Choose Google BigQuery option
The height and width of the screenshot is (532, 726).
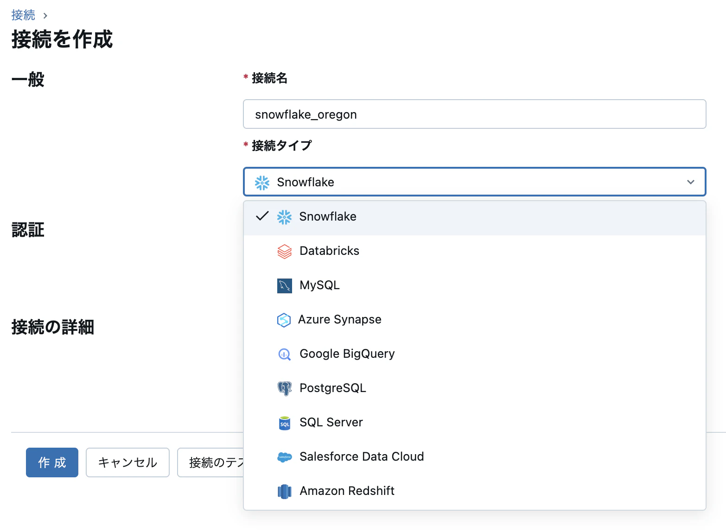coord(474,354)
